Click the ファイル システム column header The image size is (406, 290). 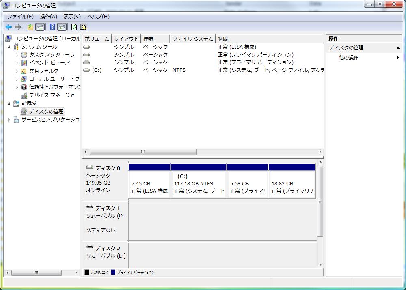click(x=192, y=39)
